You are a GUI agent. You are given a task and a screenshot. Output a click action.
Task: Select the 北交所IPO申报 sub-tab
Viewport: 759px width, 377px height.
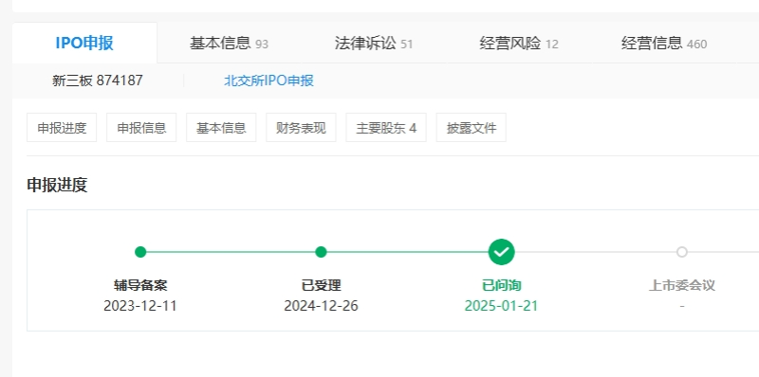point(268,81)
